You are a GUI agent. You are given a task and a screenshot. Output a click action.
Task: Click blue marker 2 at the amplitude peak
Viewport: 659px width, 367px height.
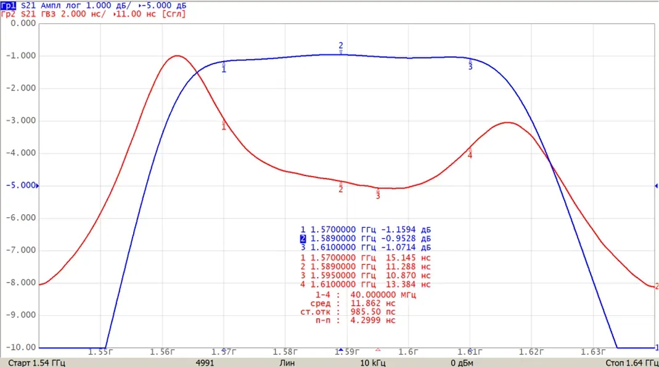pos(341,47)
